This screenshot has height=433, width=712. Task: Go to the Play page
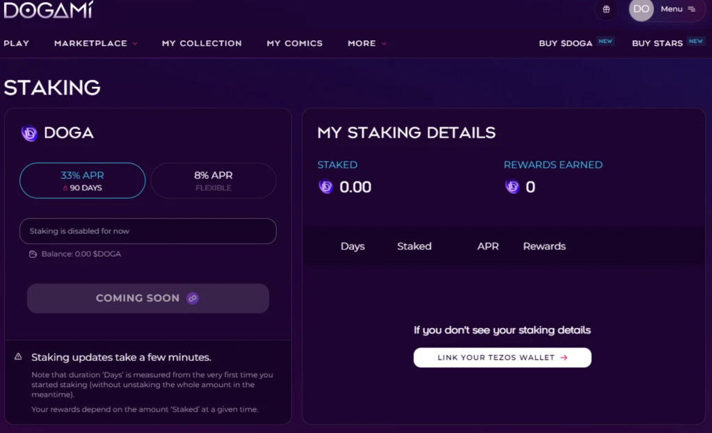17,44
